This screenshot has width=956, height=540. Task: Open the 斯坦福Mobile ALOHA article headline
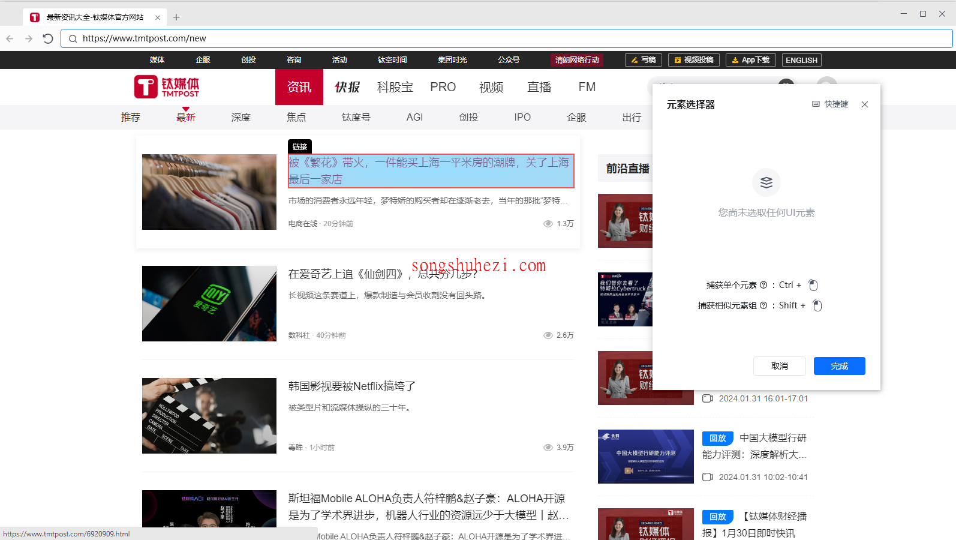click(429, 507)
